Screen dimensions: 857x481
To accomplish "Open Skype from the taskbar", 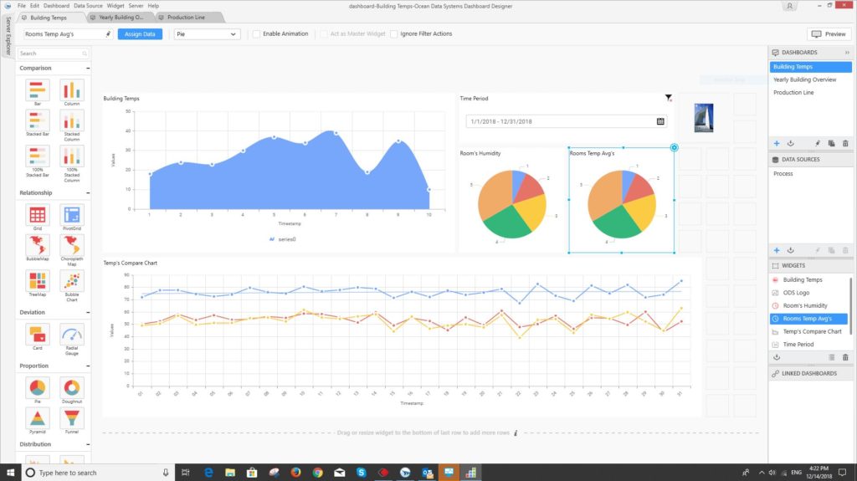I will (362, 473).
